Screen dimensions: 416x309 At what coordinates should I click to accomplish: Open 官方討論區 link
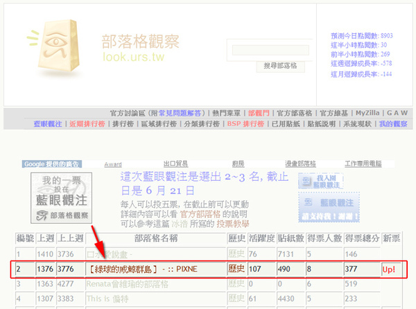[128, 114]
